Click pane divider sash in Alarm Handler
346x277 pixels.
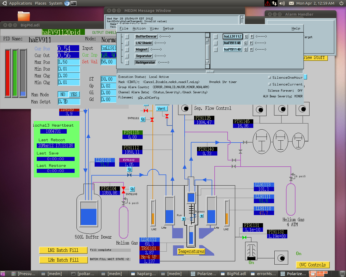click(x=210, y=72)
